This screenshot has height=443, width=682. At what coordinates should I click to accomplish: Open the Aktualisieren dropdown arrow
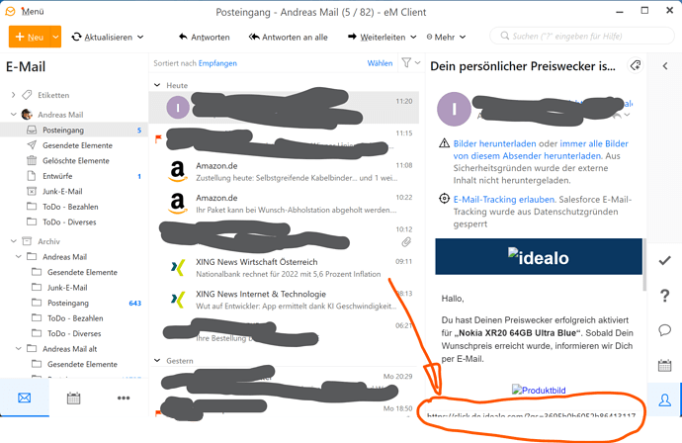(x=140, y=37)
